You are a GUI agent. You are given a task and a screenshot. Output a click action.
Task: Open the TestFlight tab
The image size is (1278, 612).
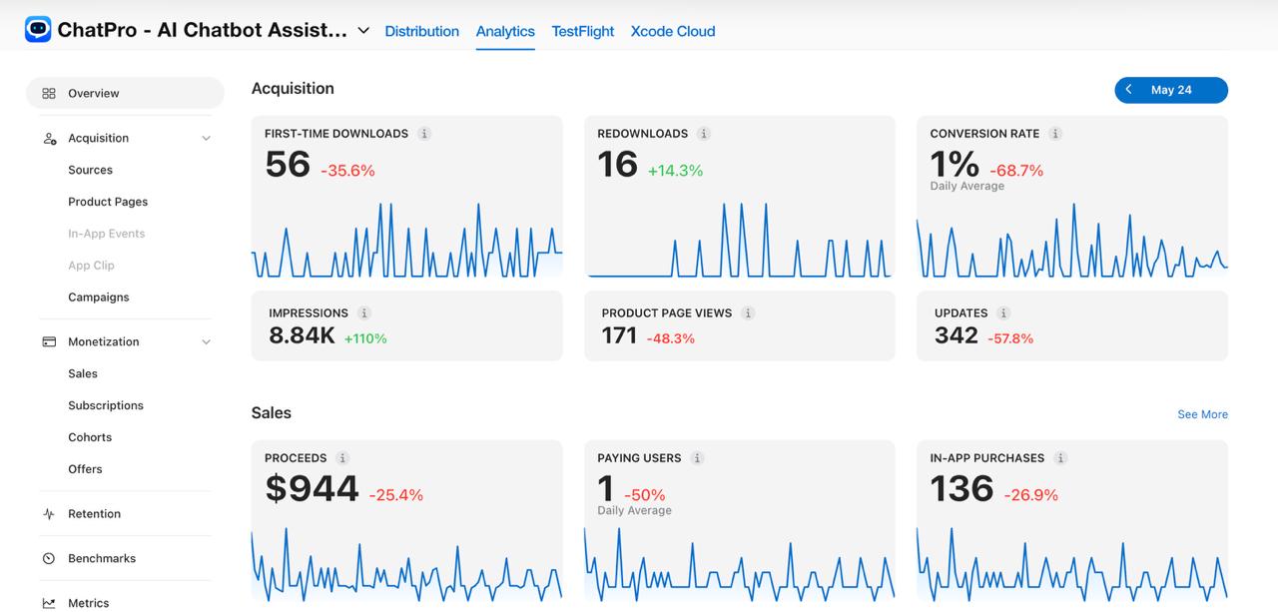583,31
